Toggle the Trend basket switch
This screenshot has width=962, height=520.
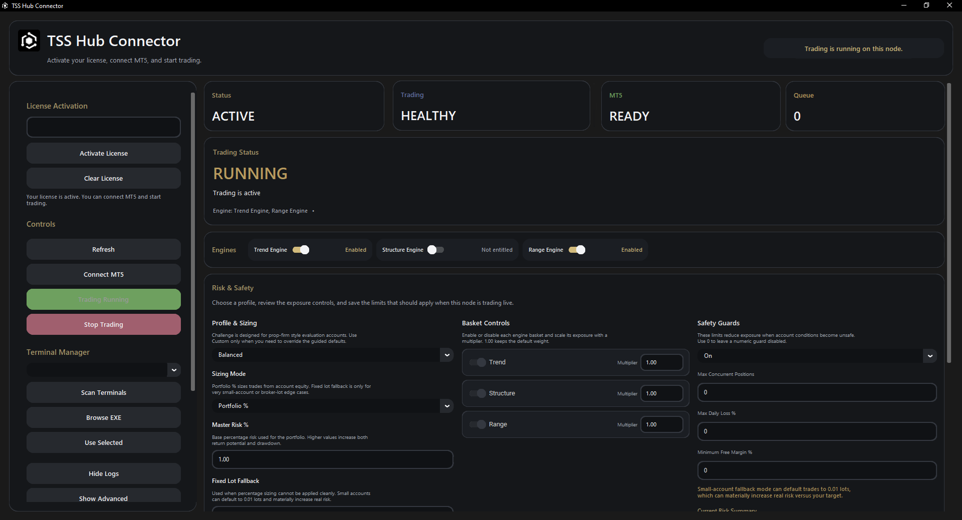pyautogui.click(x=478, y=362)
